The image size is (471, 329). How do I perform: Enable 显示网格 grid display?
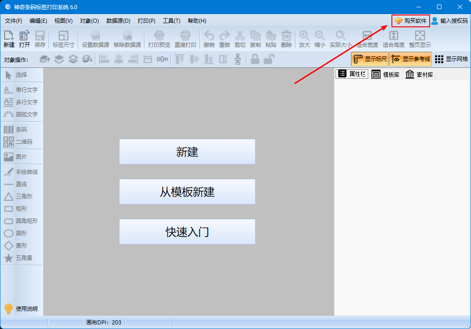tap(451, 59)
